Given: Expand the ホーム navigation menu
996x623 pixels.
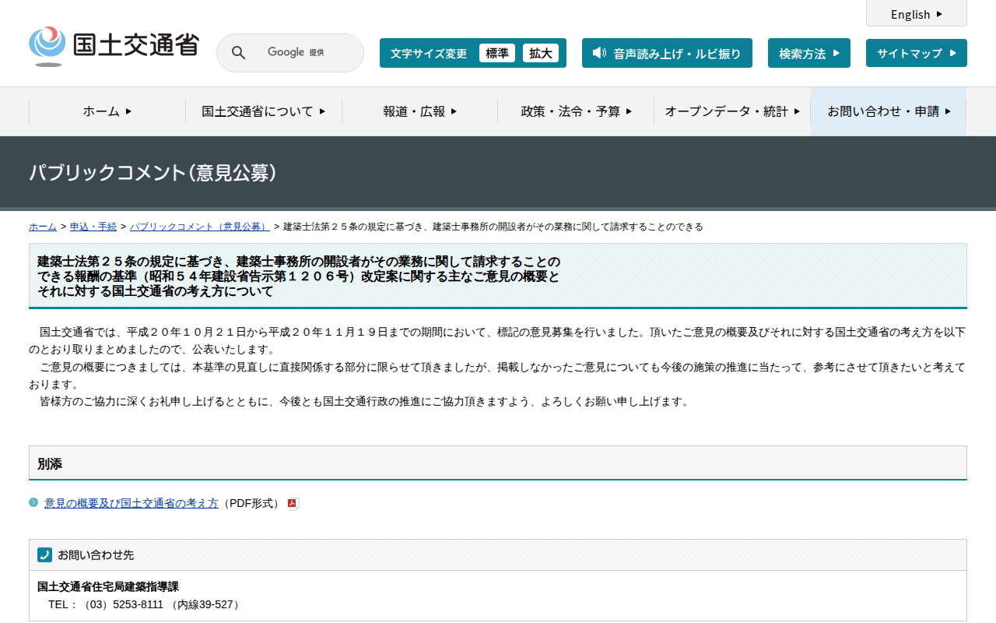Looking at the screenshot, I should (x=107, y=111).
